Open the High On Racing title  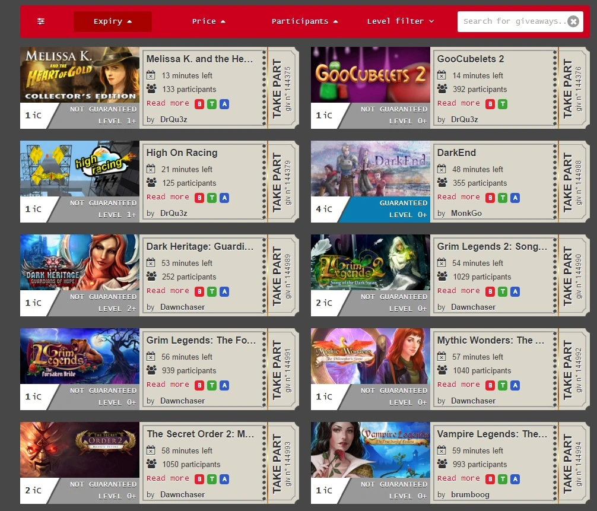(x=182, y=153)
